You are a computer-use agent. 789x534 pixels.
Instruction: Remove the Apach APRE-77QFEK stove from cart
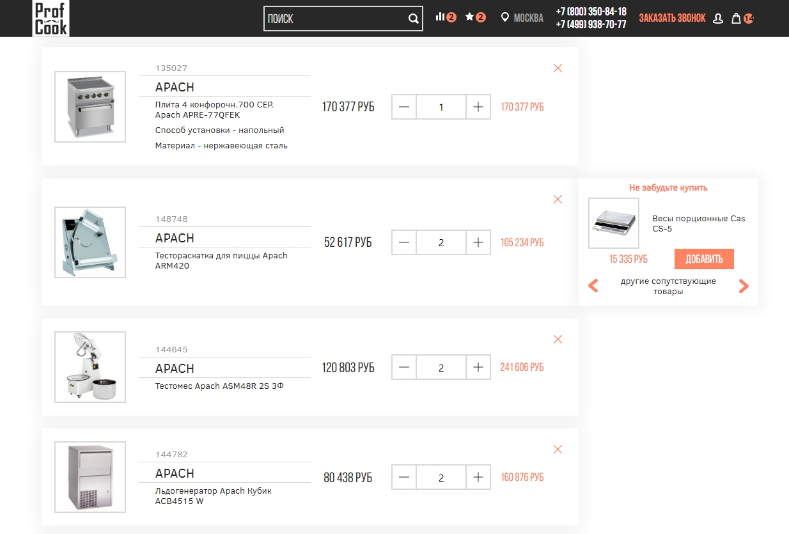[558, 68]
